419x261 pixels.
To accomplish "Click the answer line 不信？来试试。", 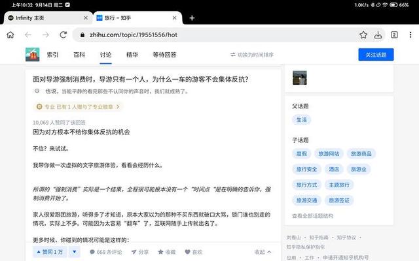I will pos(51,149).
